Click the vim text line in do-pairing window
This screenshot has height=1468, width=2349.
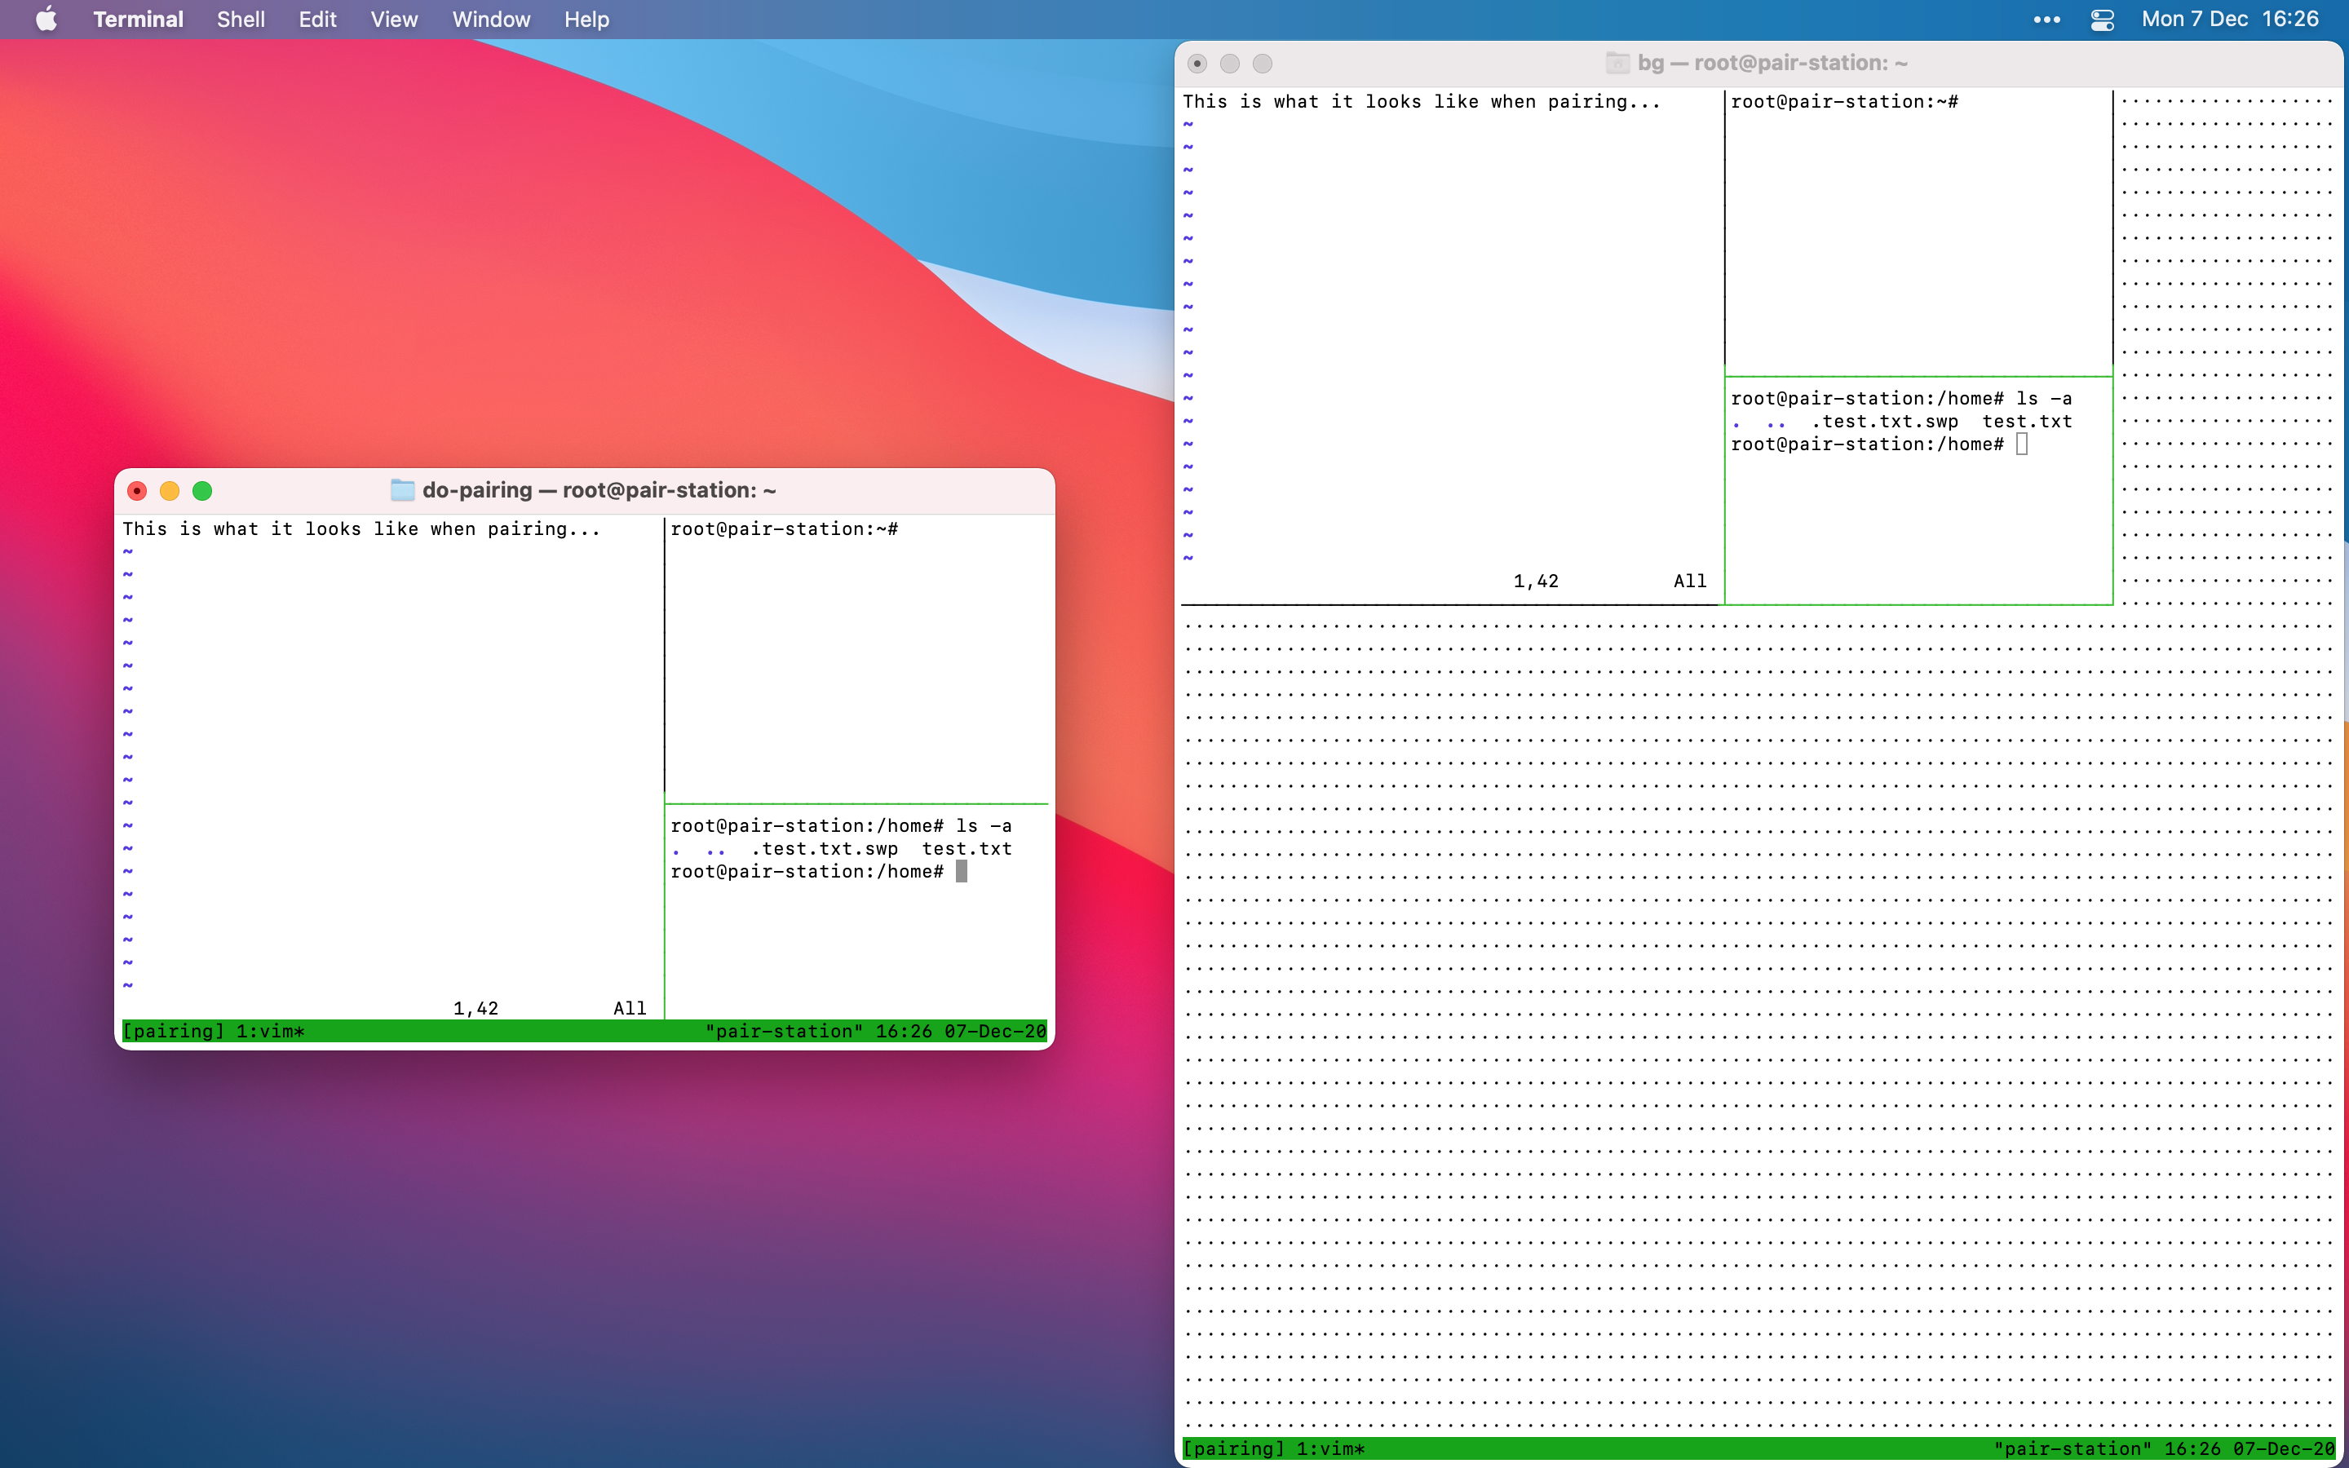click(361, 529)
